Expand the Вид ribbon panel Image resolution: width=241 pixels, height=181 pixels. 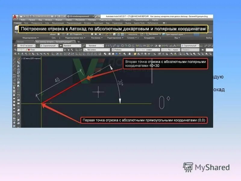(x=177, y=38)
